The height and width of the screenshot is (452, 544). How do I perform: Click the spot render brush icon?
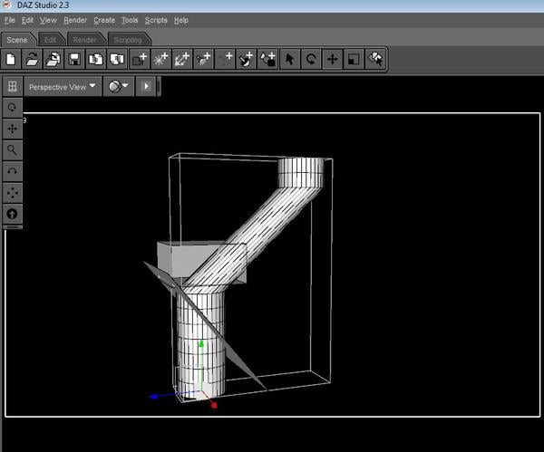tap(246, 59)
